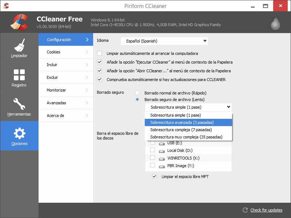Click the Piriform pear icon
The height and width of the screenshot is (218, 291).
coord(275,23)
